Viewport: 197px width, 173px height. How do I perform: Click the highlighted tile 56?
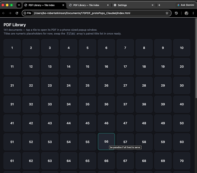tap(106, 142)
